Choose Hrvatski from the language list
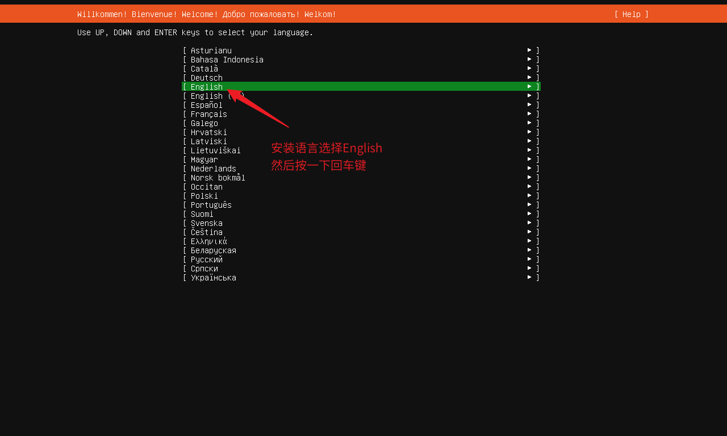Screen dimensions: 727x436 pyautogui.click(x=208, y=132)
